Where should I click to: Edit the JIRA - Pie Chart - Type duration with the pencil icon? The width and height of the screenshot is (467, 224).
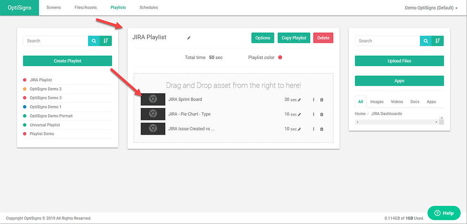pos(299,114)
